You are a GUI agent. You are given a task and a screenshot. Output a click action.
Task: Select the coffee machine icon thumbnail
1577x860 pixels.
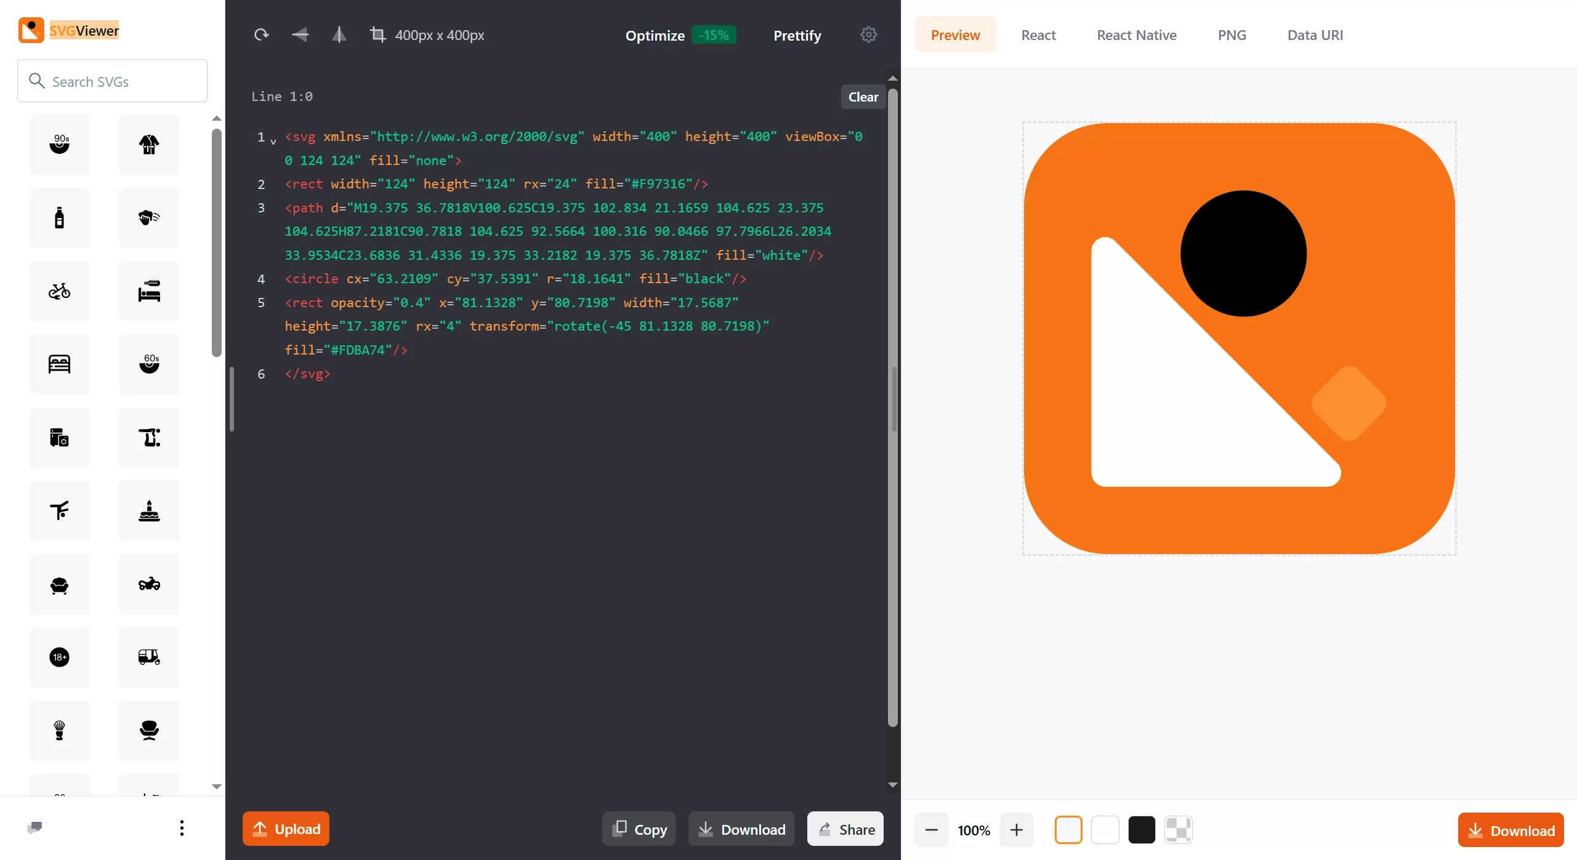149,438
